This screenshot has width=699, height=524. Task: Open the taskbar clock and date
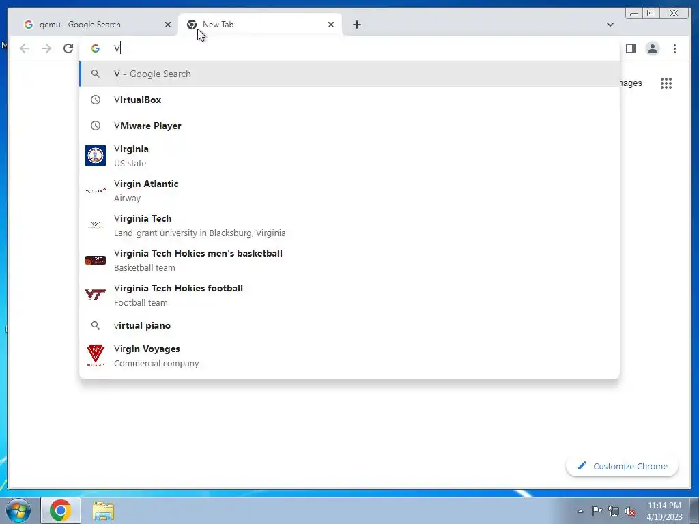point(664,511)
